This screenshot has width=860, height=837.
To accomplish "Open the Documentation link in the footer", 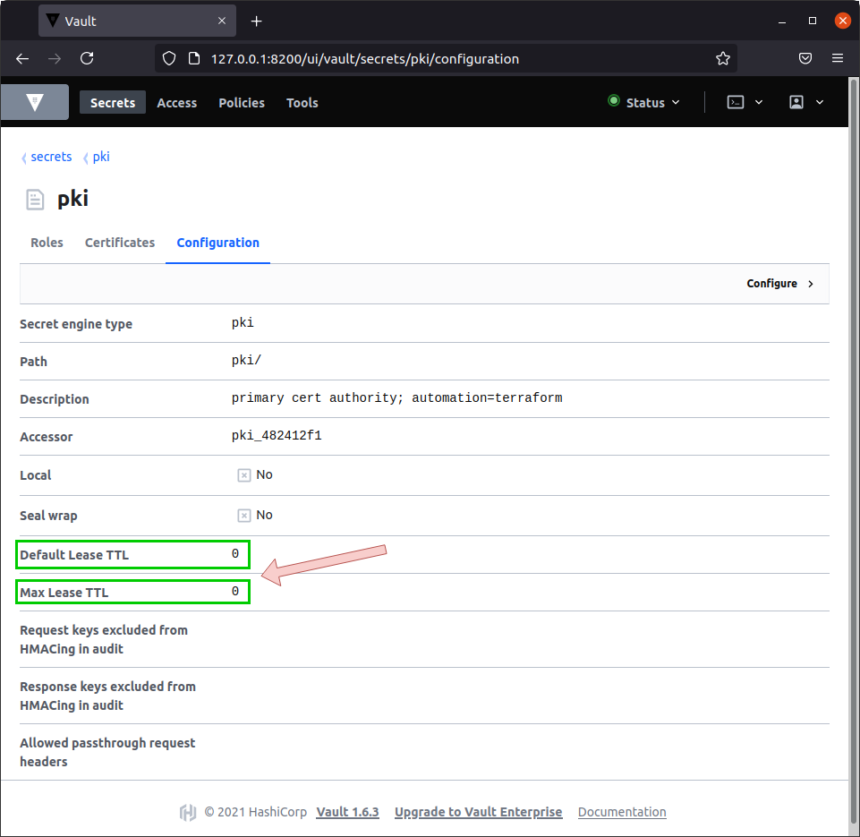I will [x=622, y=812].
